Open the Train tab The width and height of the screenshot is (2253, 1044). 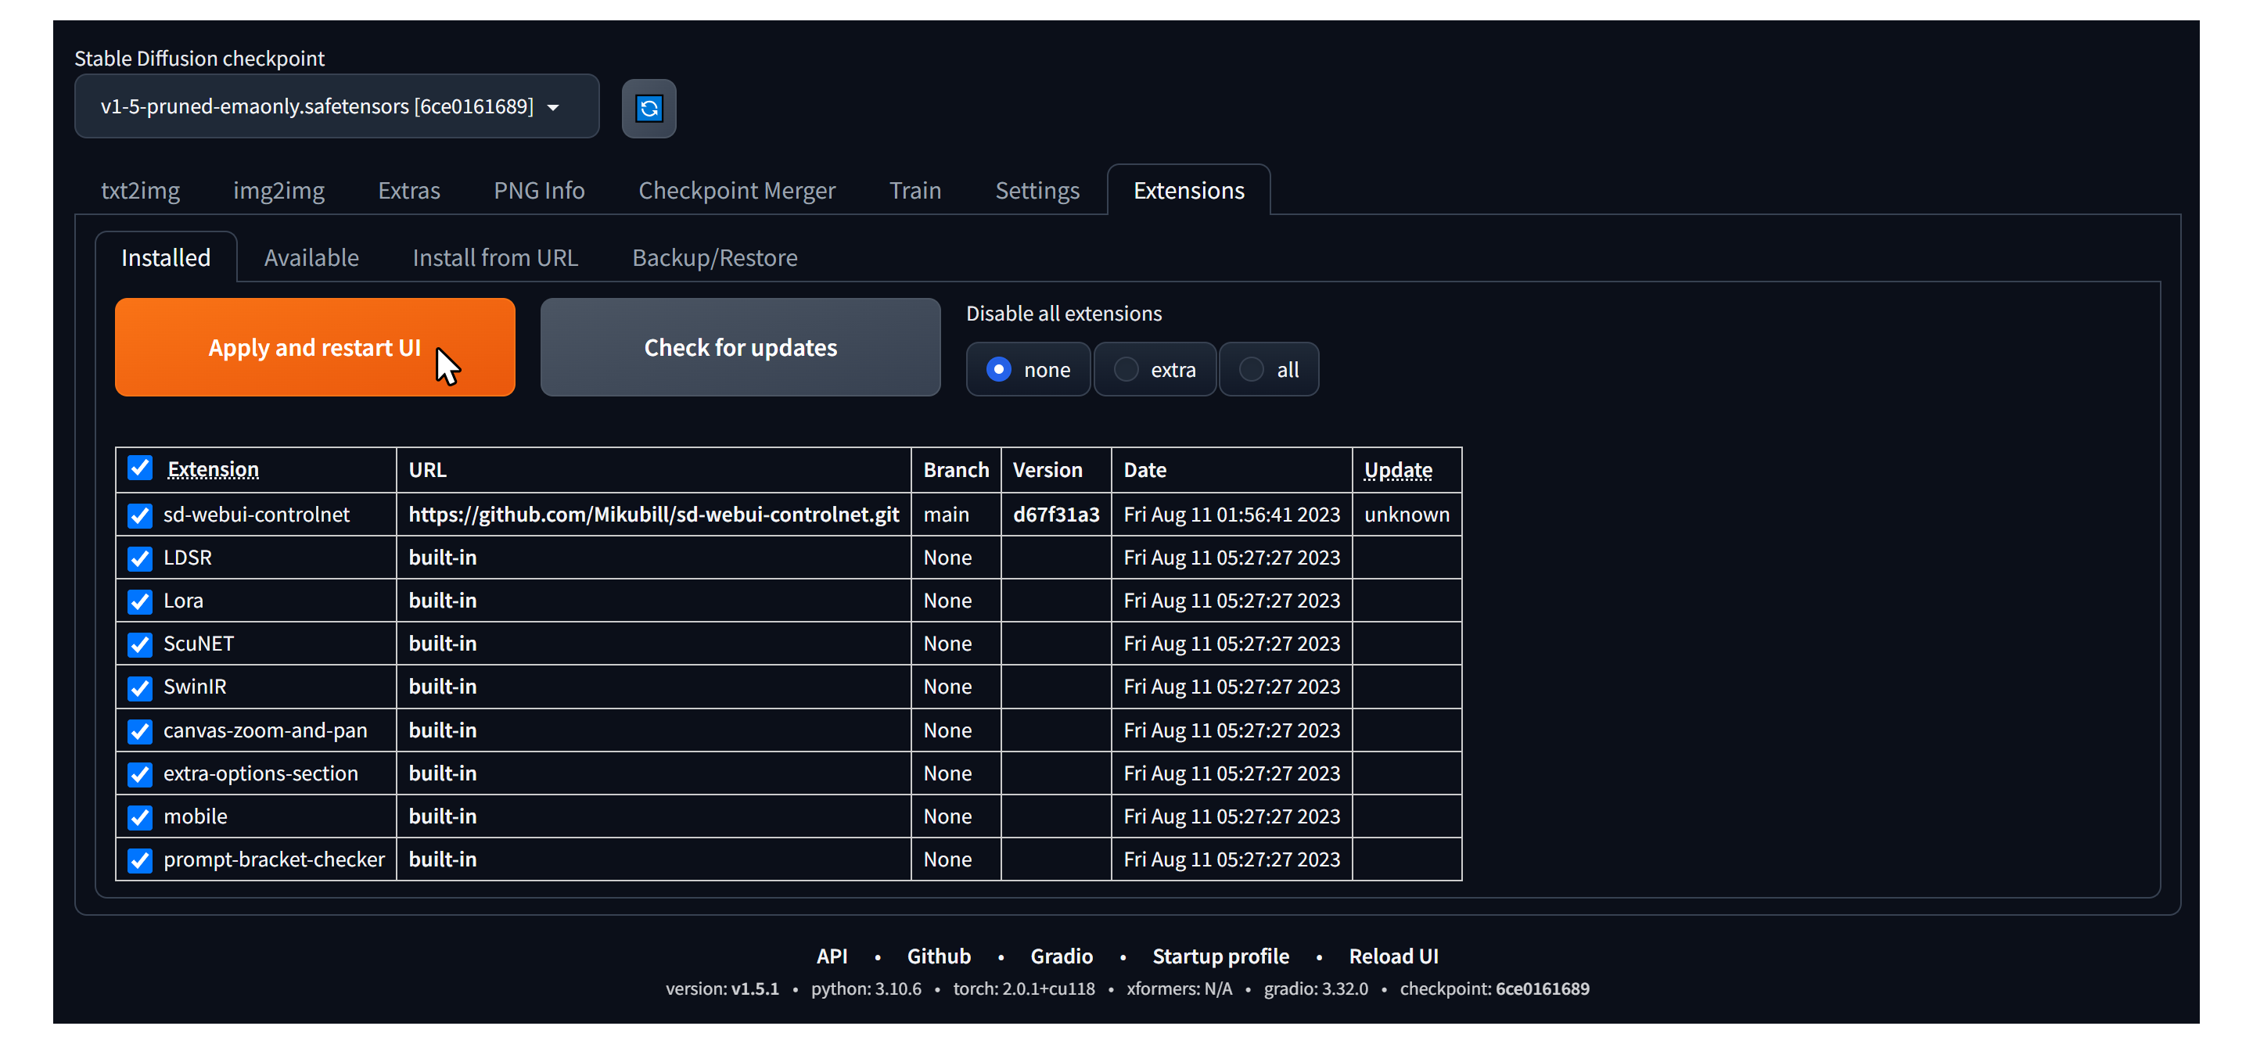click(914, 190)
